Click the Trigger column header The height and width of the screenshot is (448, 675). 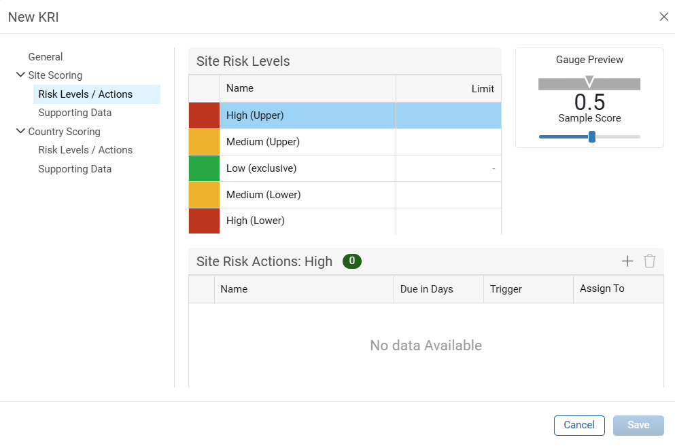pos(528,289)
